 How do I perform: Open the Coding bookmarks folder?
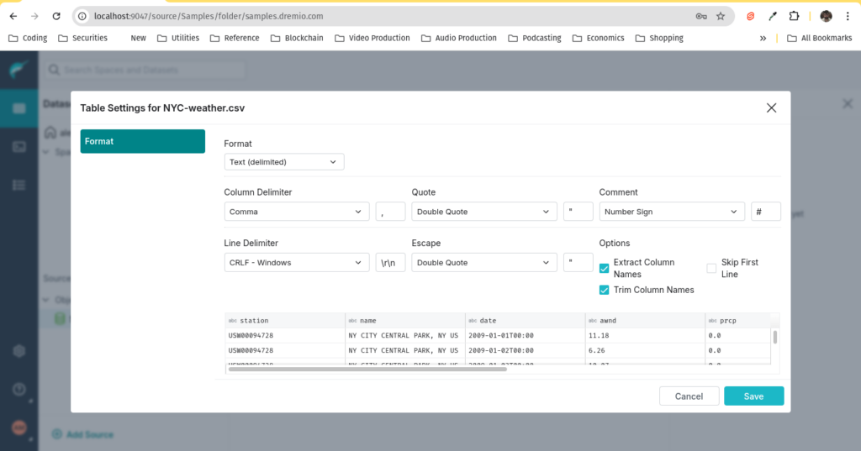(28, 38)
